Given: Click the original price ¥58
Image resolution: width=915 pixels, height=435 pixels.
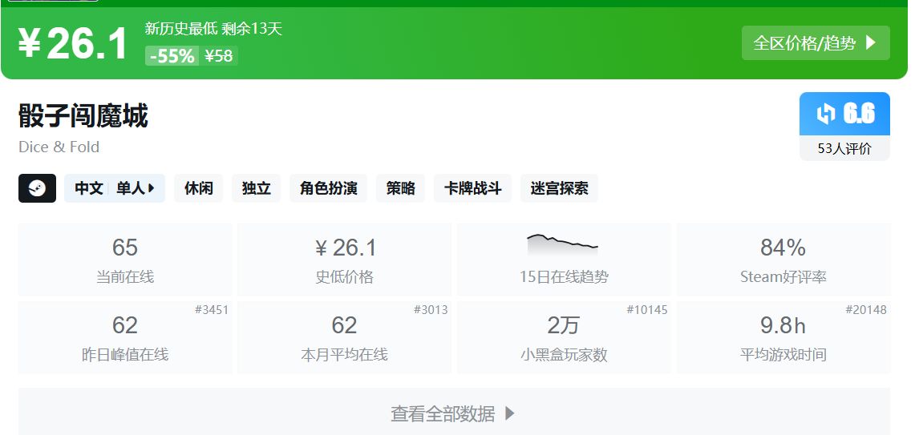Looking at the screenshot, I should [219, 56].
